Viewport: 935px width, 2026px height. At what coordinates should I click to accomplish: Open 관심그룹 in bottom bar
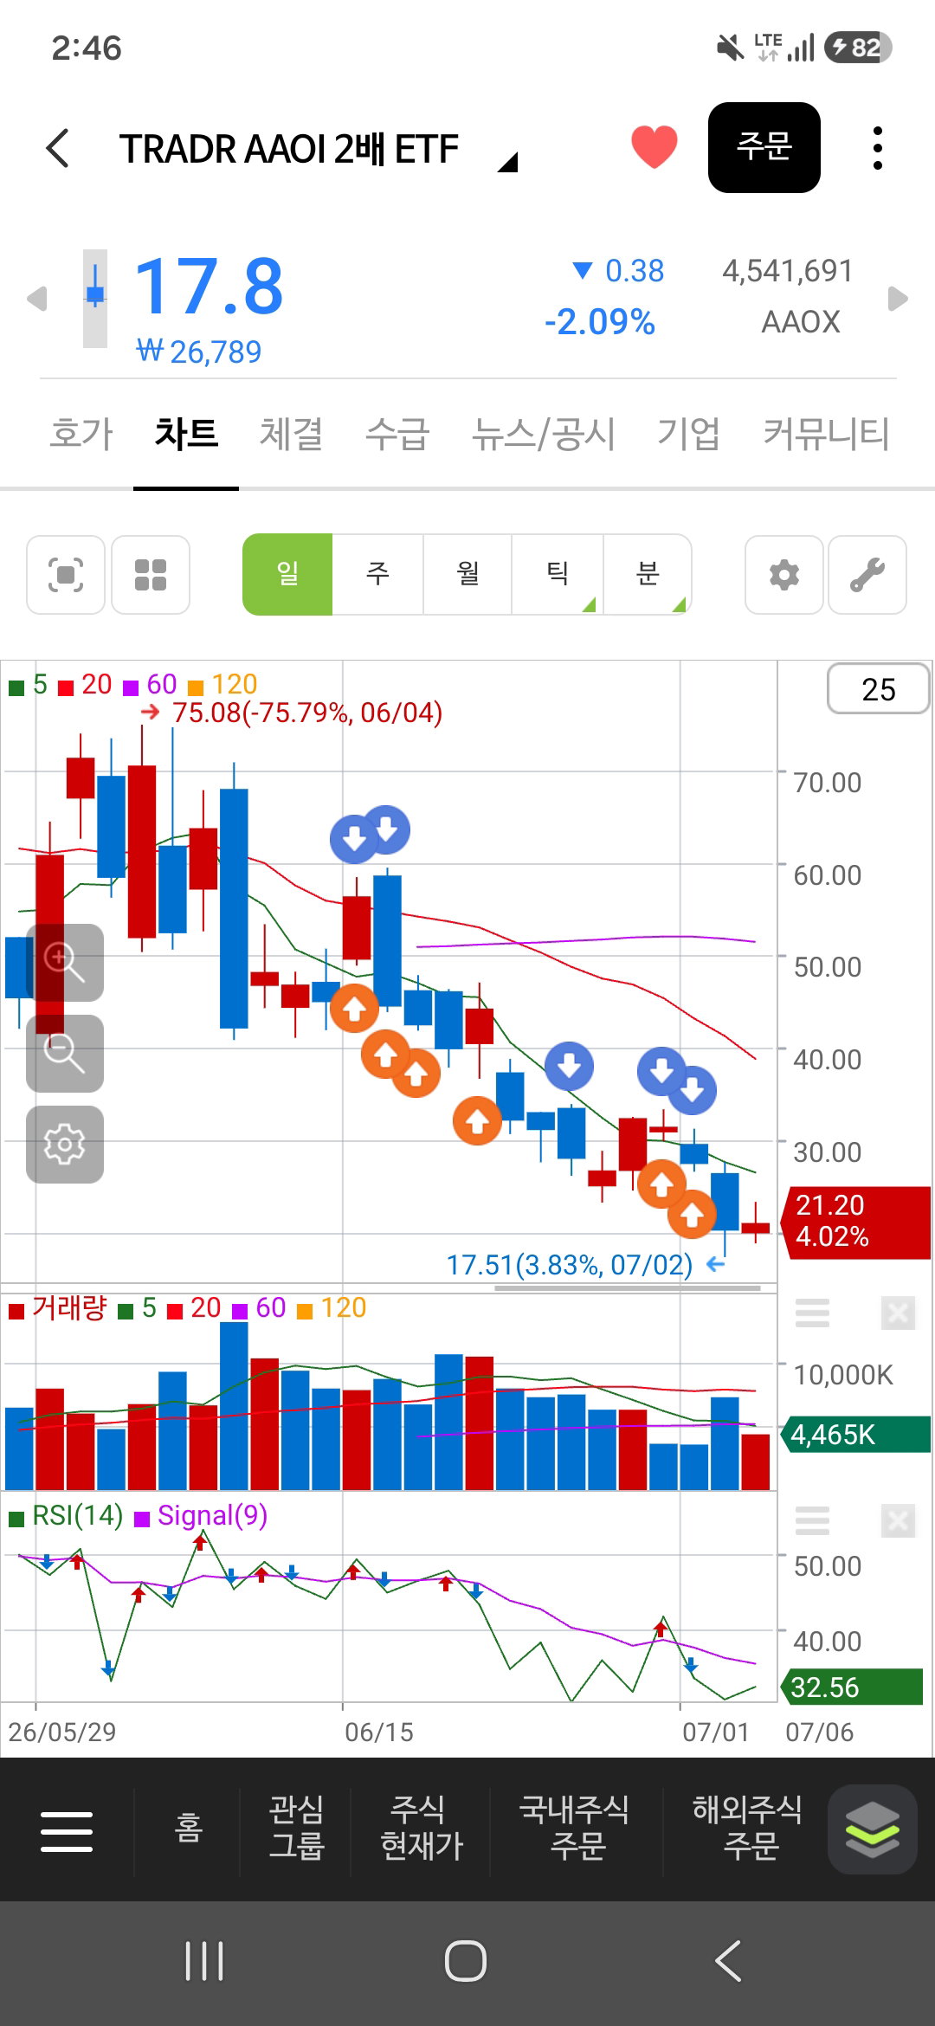click(296, 1828)
